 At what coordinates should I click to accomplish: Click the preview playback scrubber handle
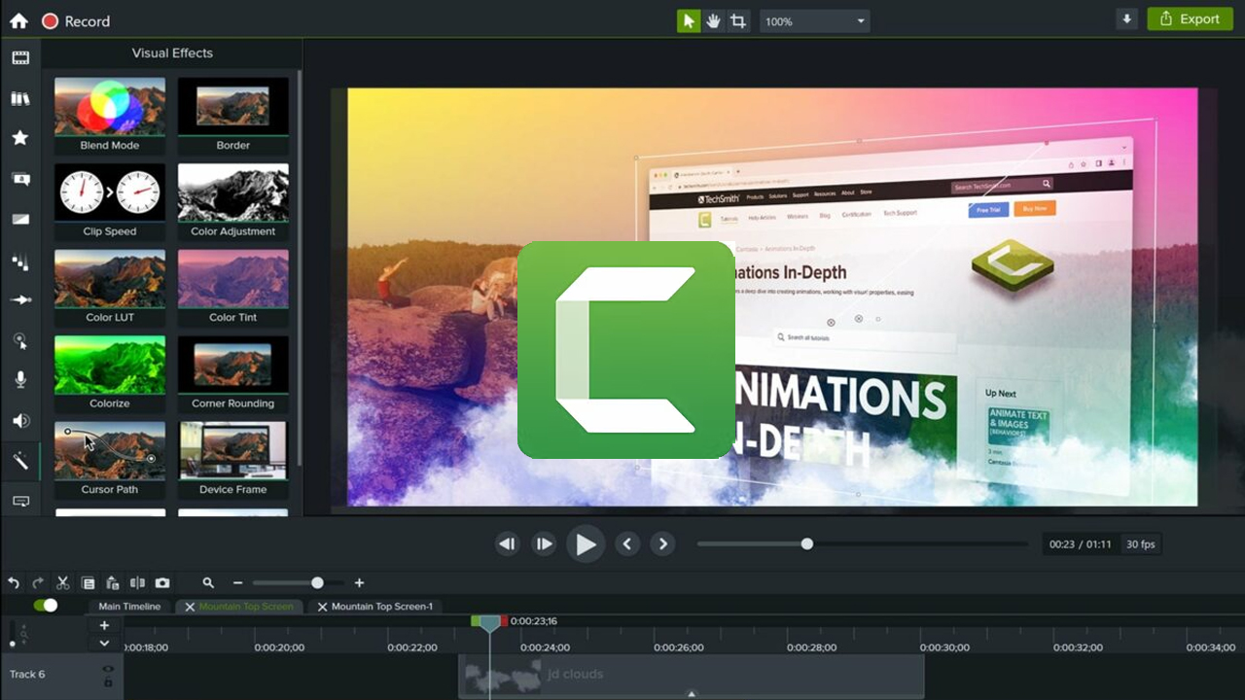pyautogui.click(x=806, y=544)
